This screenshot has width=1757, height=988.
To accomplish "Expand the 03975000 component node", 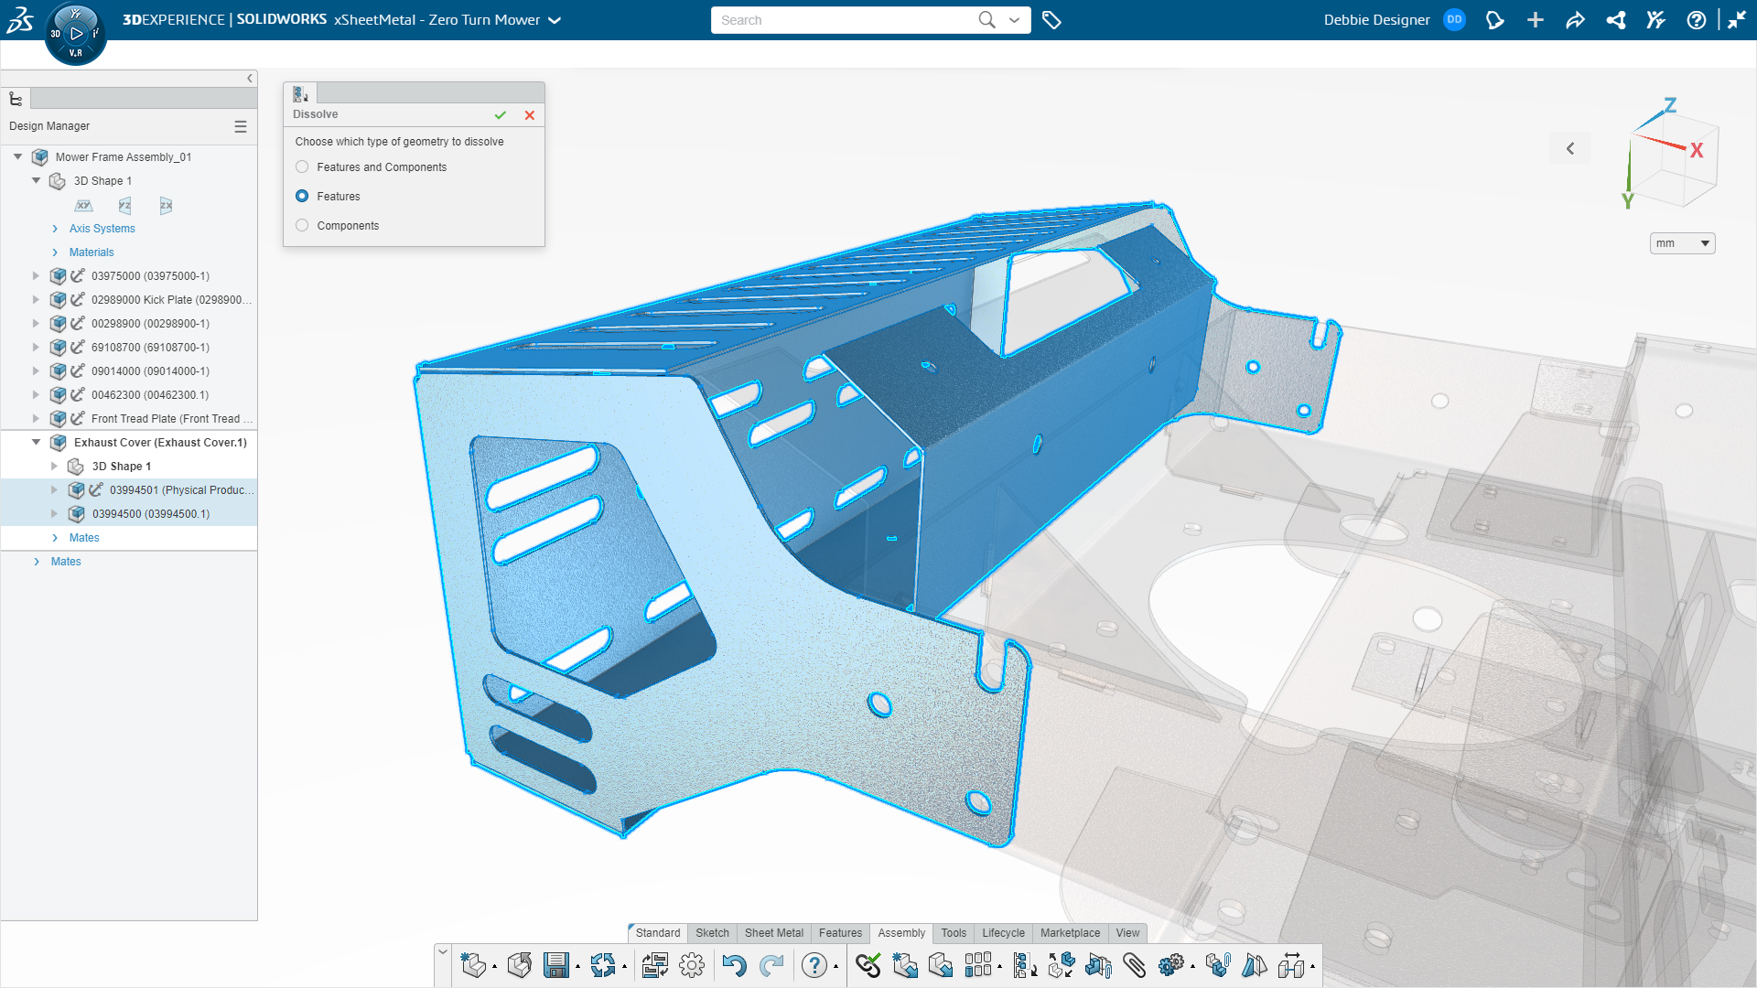I will (x=37, y=275).
